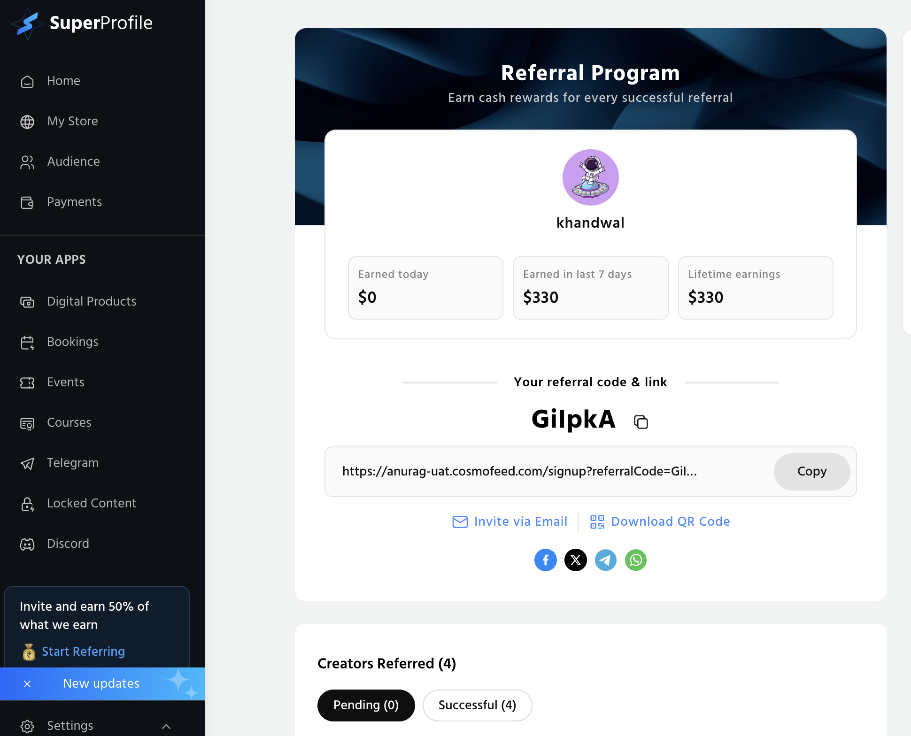Select the Pending (0) tab
The height and width of the screenshot is (736, 911).
pyautogui.click(x=366, y=705)
